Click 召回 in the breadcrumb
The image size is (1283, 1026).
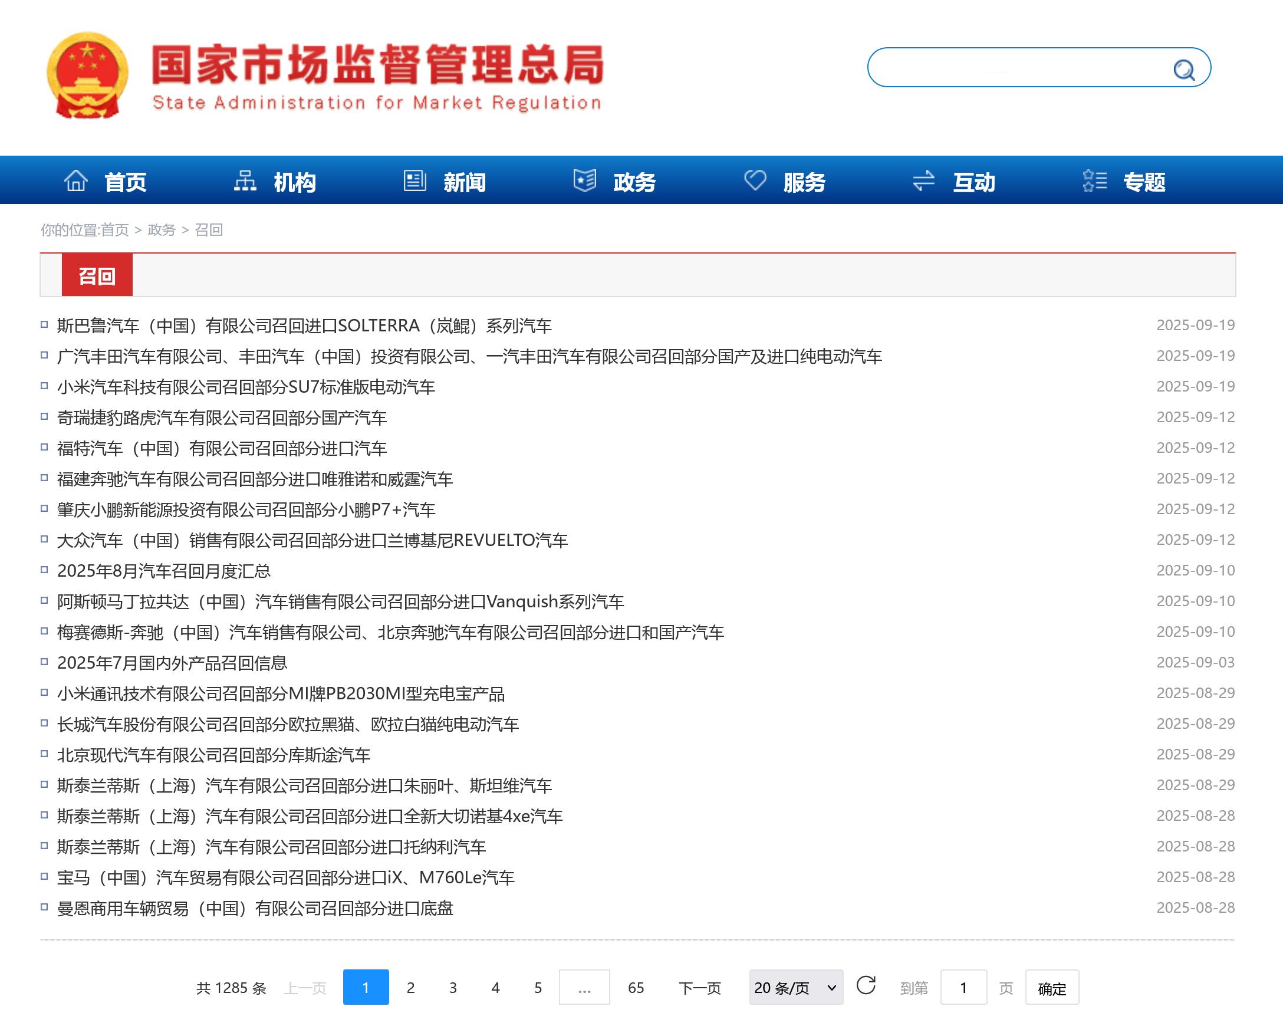[208, 230]
